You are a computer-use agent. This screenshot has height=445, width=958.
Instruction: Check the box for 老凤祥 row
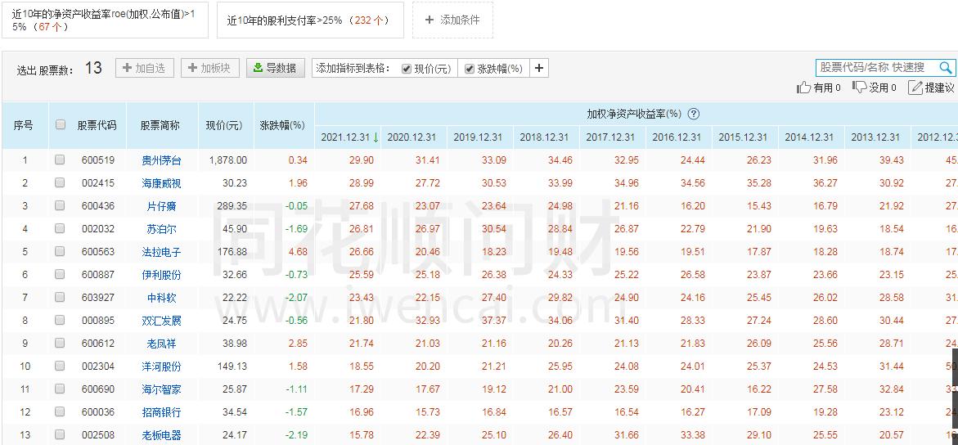point(59,343)
